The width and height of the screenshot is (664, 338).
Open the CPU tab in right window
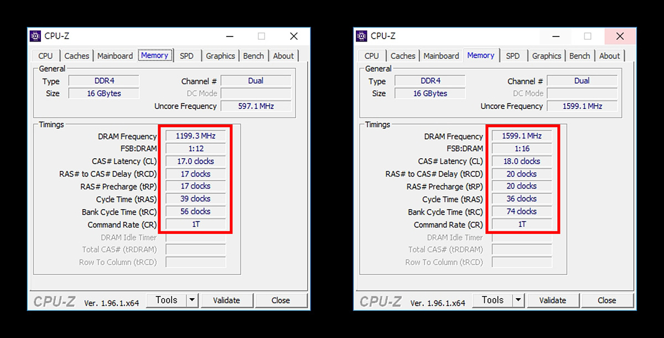click(x=372, y=56)
